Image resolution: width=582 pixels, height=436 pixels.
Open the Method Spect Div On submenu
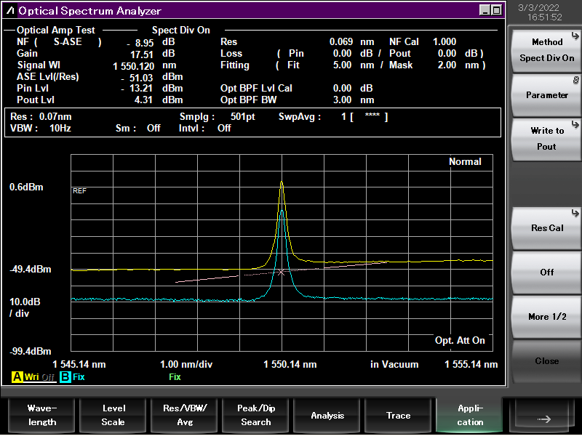click(x=546, y=50)
